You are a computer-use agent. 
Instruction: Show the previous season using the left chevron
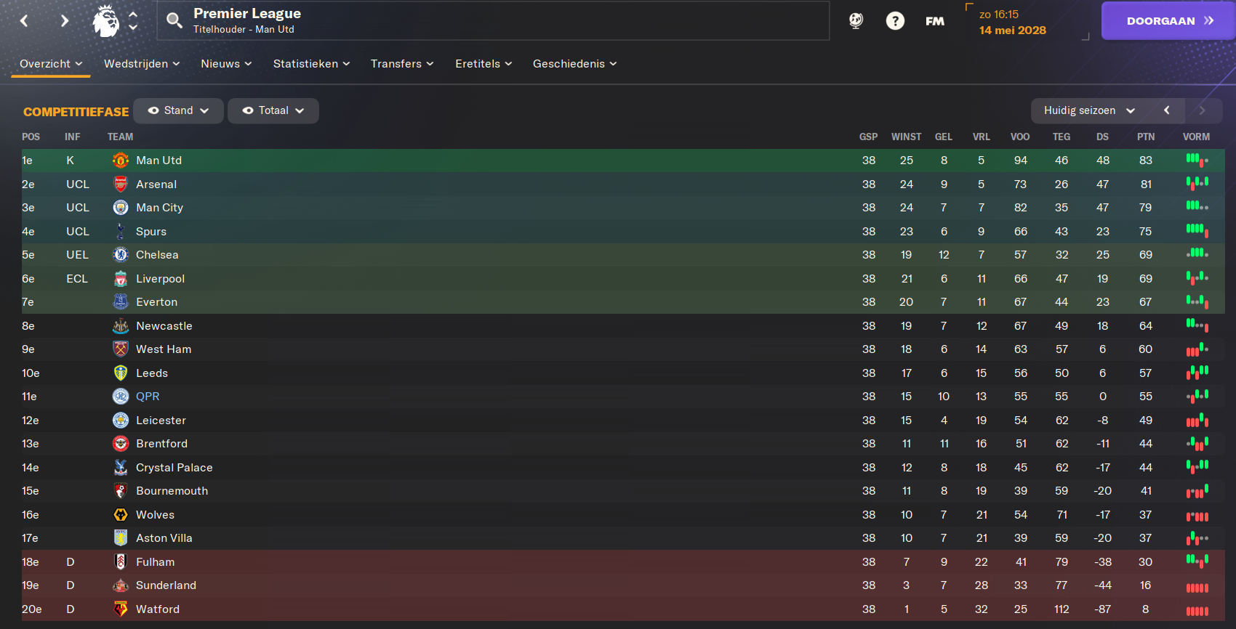pyautogui.click(x=1167, y=110)
